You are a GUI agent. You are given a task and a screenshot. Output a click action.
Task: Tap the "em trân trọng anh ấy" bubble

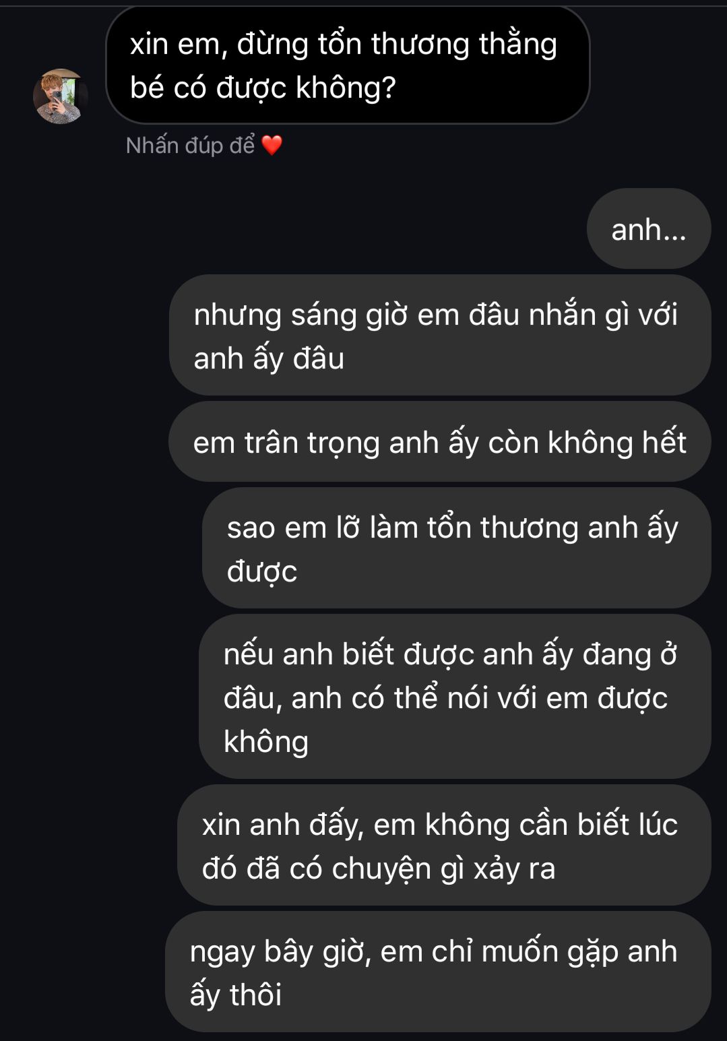click(x=439, y=442)
